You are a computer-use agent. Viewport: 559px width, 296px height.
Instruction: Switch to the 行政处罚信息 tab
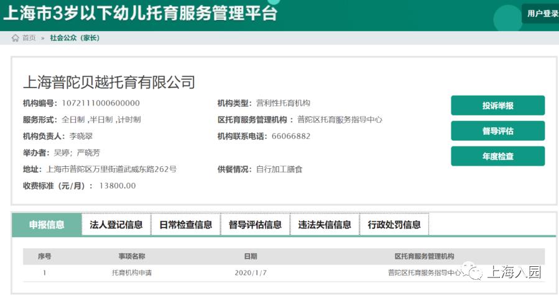[x=394, y=225]
